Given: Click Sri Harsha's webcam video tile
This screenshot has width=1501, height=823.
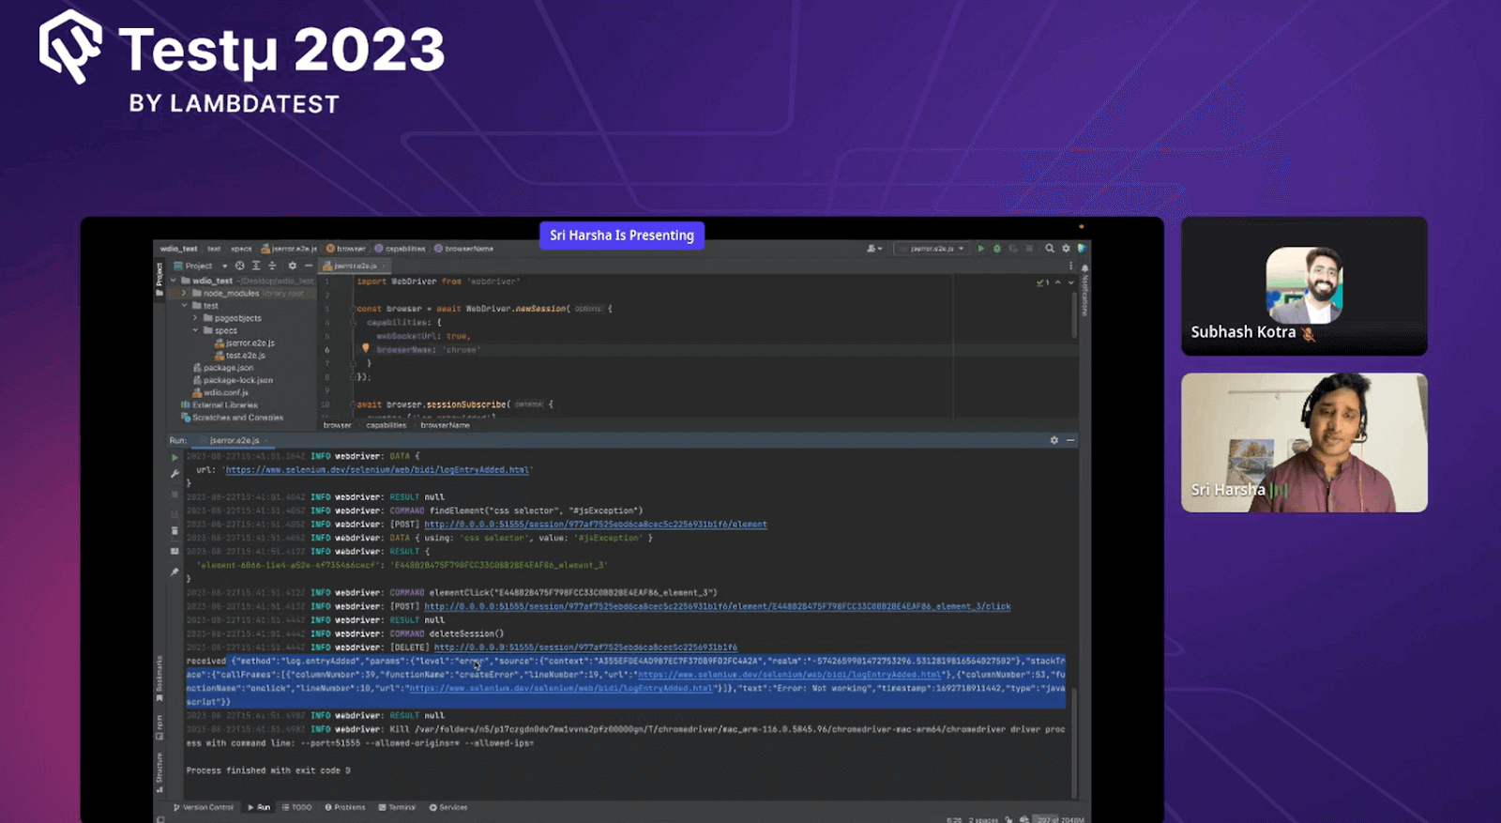Looking at the screenshot, I should [x=1304, y=443].
